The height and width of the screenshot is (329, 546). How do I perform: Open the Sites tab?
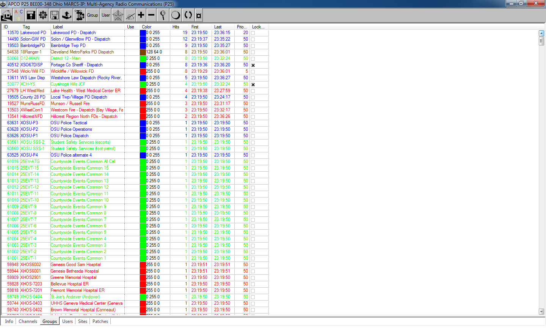[x=83, y=321]
